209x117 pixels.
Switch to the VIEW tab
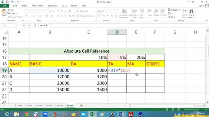click(x=84, y=6)
